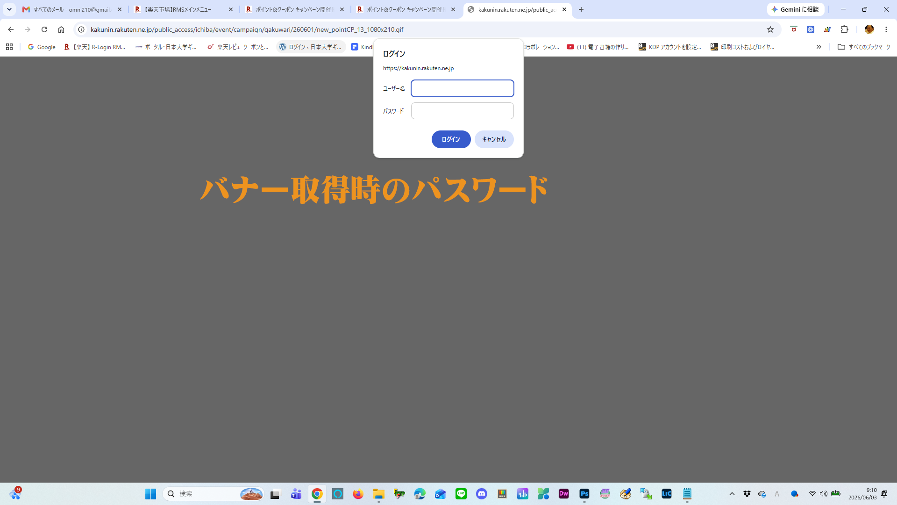Screen dimensions: 897x505
Task: Expand hidden bookmarks chevron
Action: coord(819,47)
